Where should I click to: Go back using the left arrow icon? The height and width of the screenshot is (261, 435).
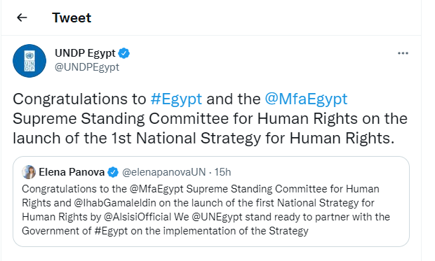tap(22, 17)
